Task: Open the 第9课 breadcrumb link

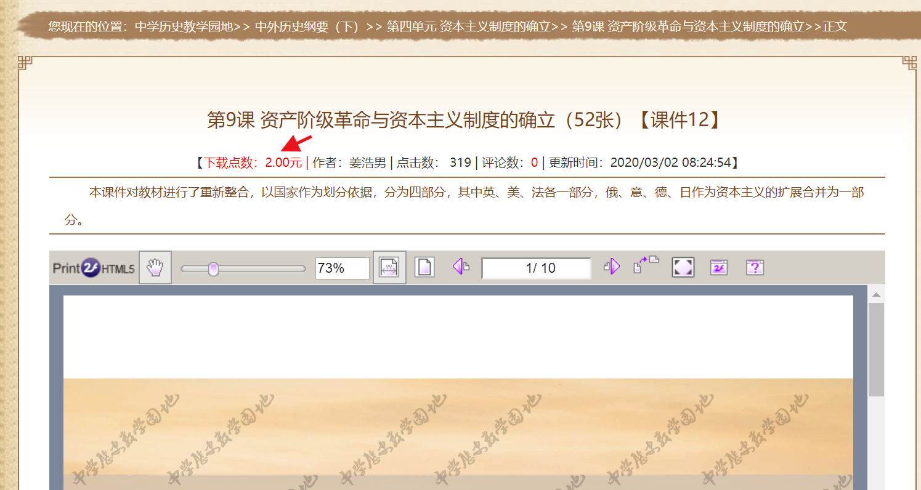Action: click(688, 26)
